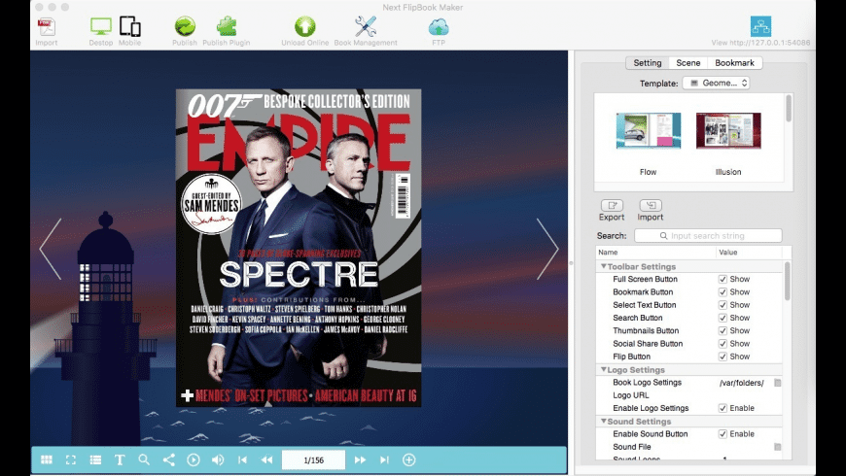Screen dimensions: 846x476
Task: Open Book Management tools
Action: click(x=366, y=26)
